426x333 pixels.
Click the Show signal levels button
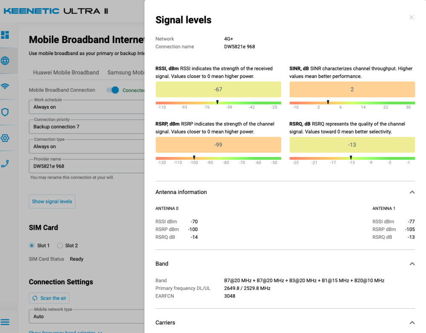point(52,202)
